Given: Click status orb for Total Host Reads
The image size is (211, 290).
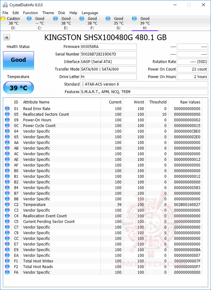Looking at the screenshot, I should [7, 266].
